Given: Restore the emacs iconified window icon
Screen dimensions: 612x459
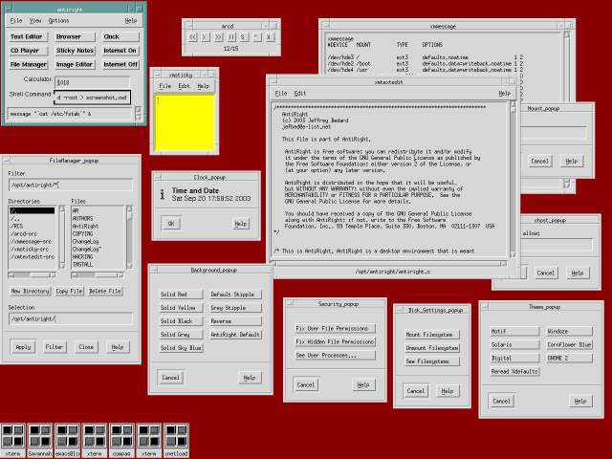Looking at the screenshot, I should pyautogui.click(x=68, y=438).
